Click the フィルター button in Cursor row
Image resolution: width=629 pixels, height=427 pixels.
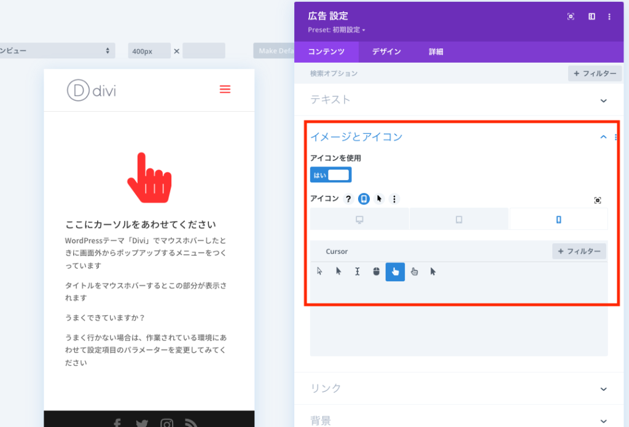coord(579,251)
